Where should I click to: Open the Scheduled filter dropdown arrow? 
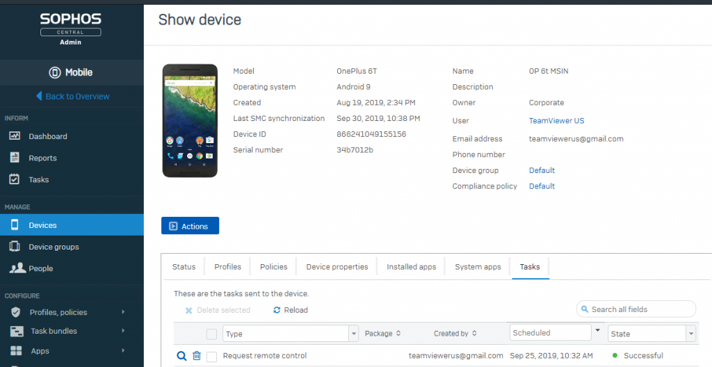597,330
